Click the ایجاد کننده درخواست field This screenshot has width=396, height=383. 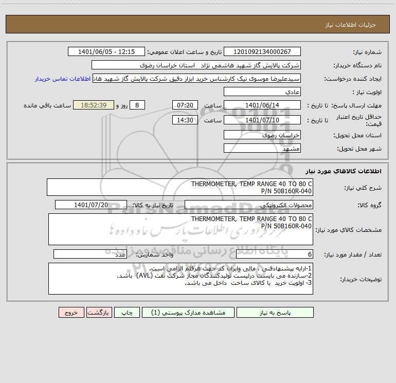click(x=197, y=78)
